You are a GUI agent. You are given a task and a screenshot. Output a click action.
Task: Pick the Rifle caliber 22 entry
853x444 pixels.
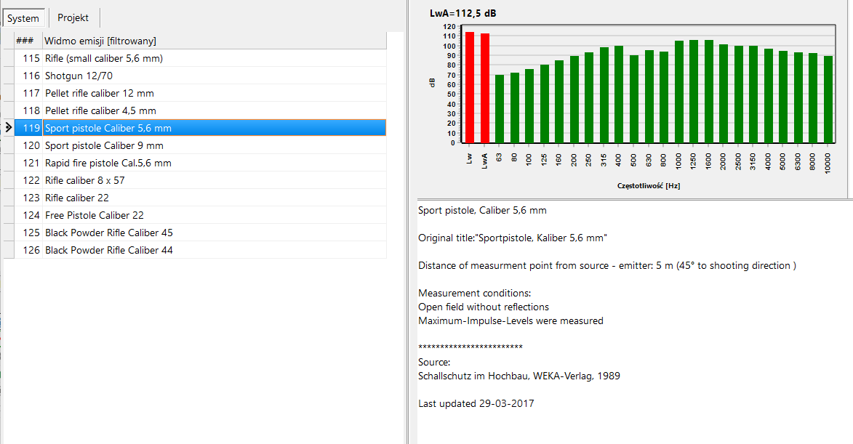click(x=200, y=197)
